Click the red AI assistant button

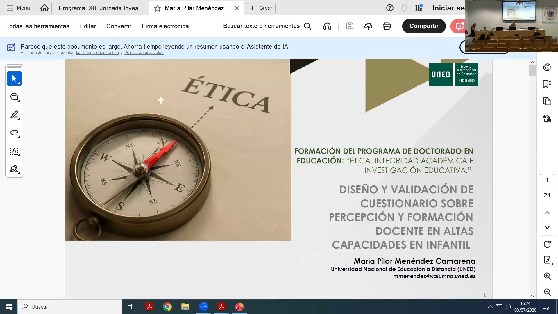(x=458, y=26)
